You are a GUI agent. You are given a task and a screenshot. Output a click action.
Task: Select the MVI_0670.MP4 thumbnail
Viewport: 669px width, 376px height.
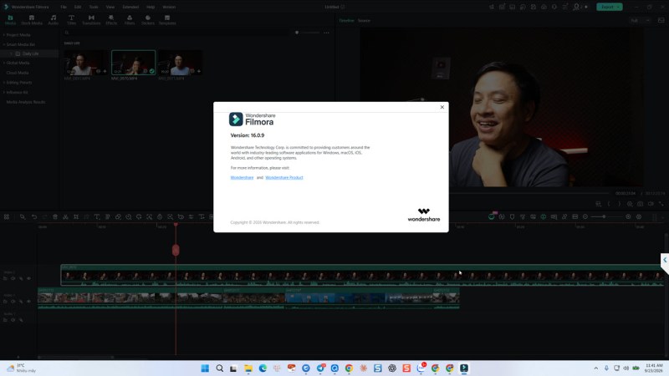134,63
